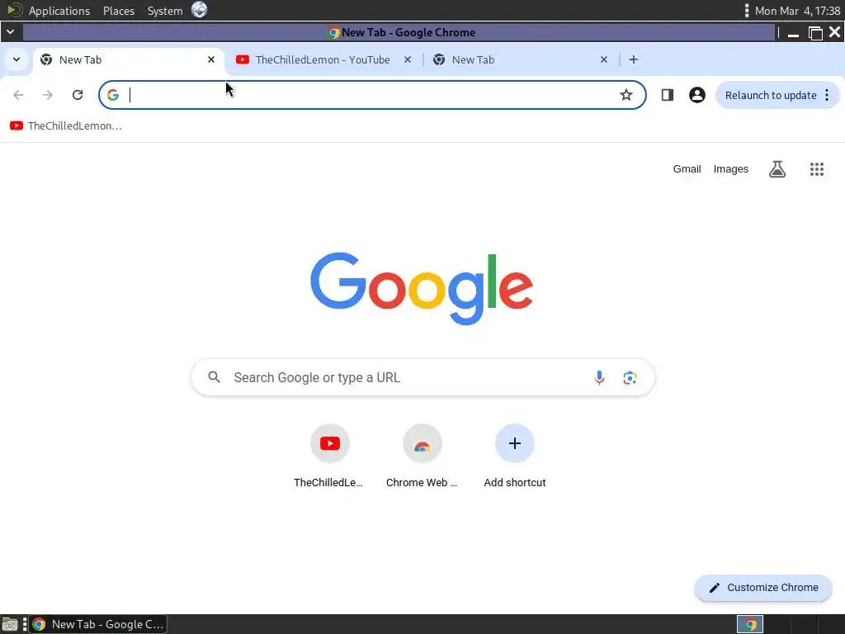
Task: Select the first New Tab
Action: 130,59
